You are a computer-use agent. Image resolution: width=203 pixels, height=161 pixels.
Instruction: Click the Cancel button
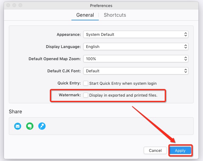(x=155, y=150)
